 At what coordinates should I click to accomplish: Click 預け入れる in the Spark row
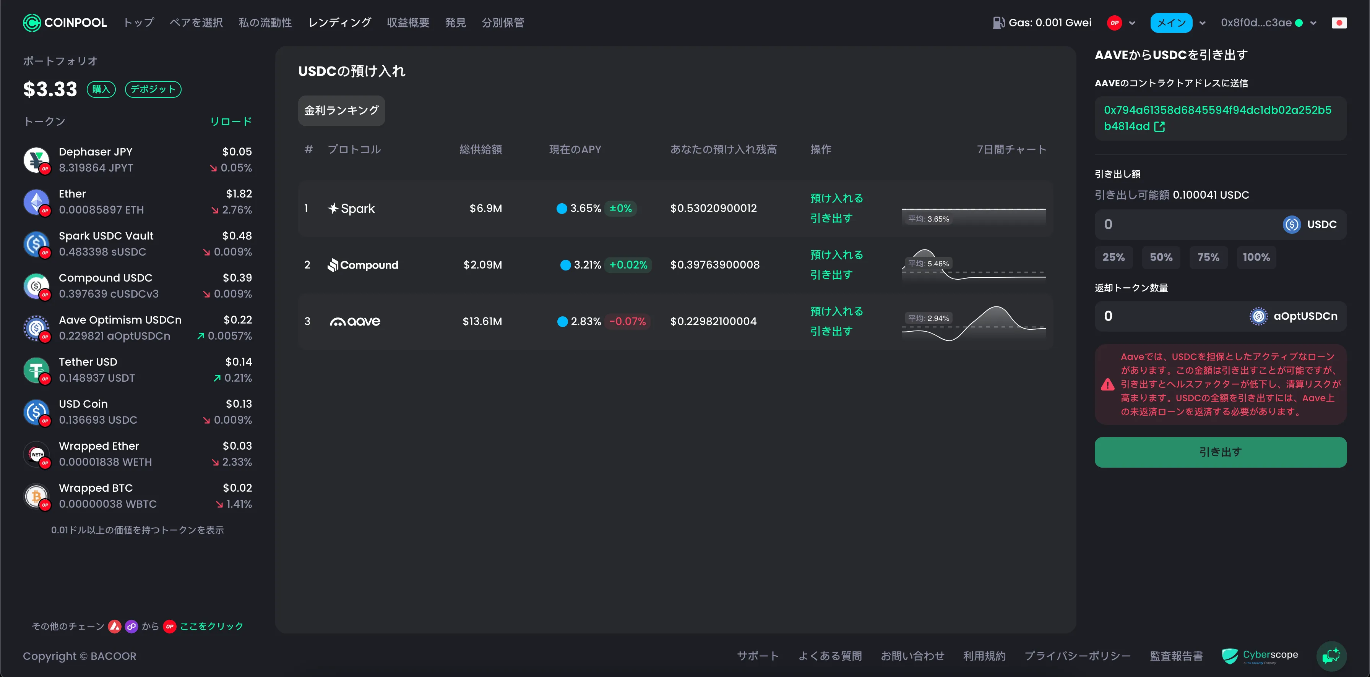pos(837,199)
